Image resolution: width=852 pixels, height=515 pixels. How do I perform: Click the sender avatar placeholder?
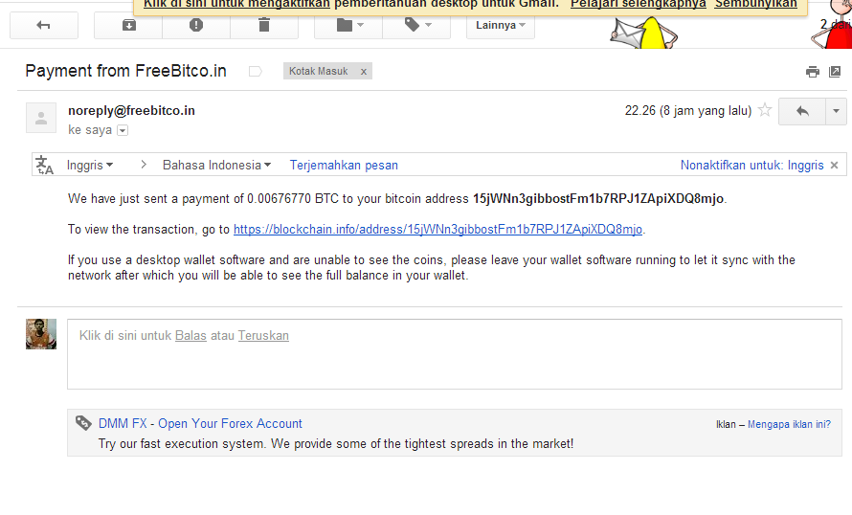tap(41, 118)
